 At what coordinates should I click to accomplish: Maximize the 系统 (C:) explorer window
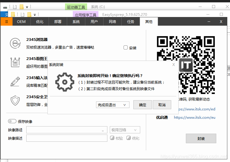click(x=214, y=7)
